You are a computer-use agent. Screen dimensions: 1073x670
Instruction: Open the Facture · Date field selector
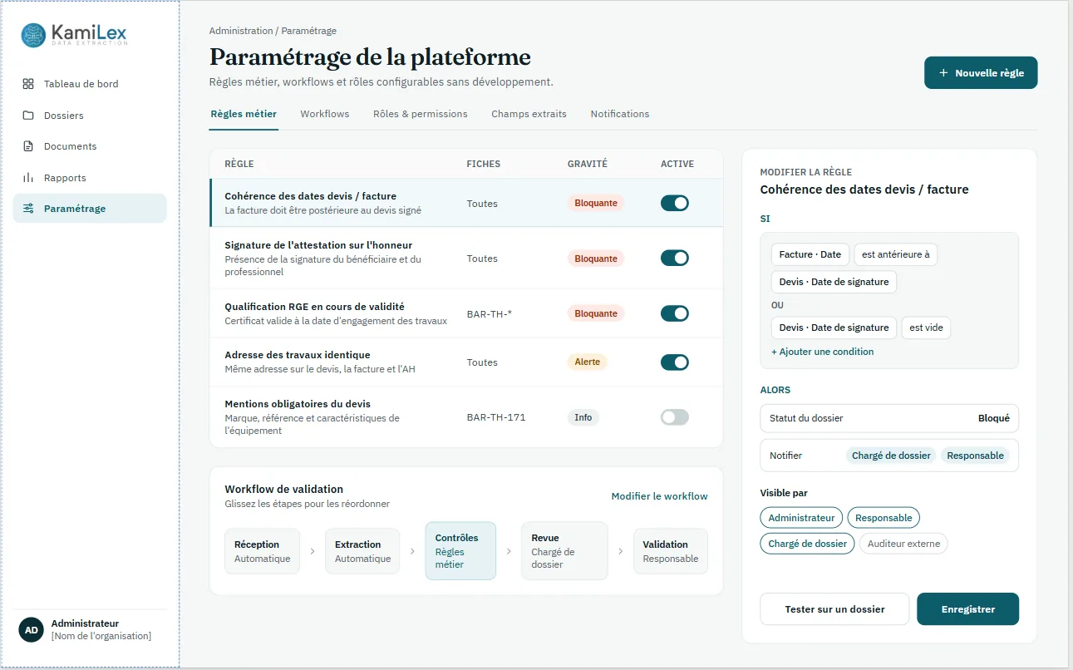[810, 254]
